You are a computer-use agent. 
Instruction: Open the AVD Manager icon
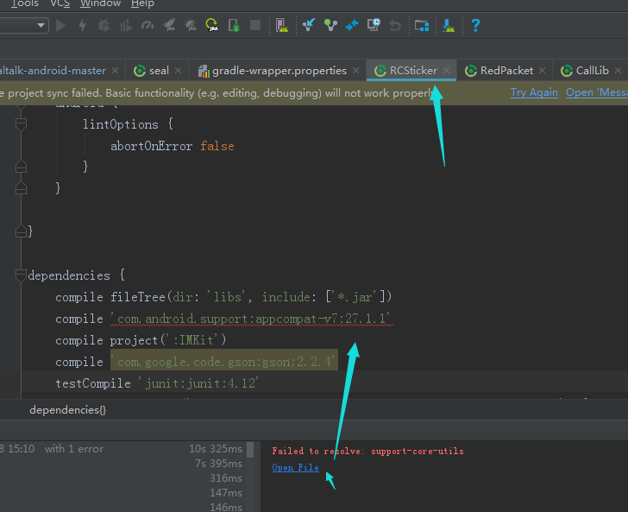[x=282, y=25]
